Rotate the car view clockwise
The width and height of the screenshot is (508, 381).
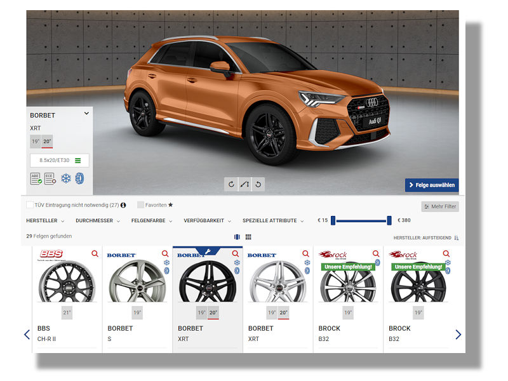[231, 184]
